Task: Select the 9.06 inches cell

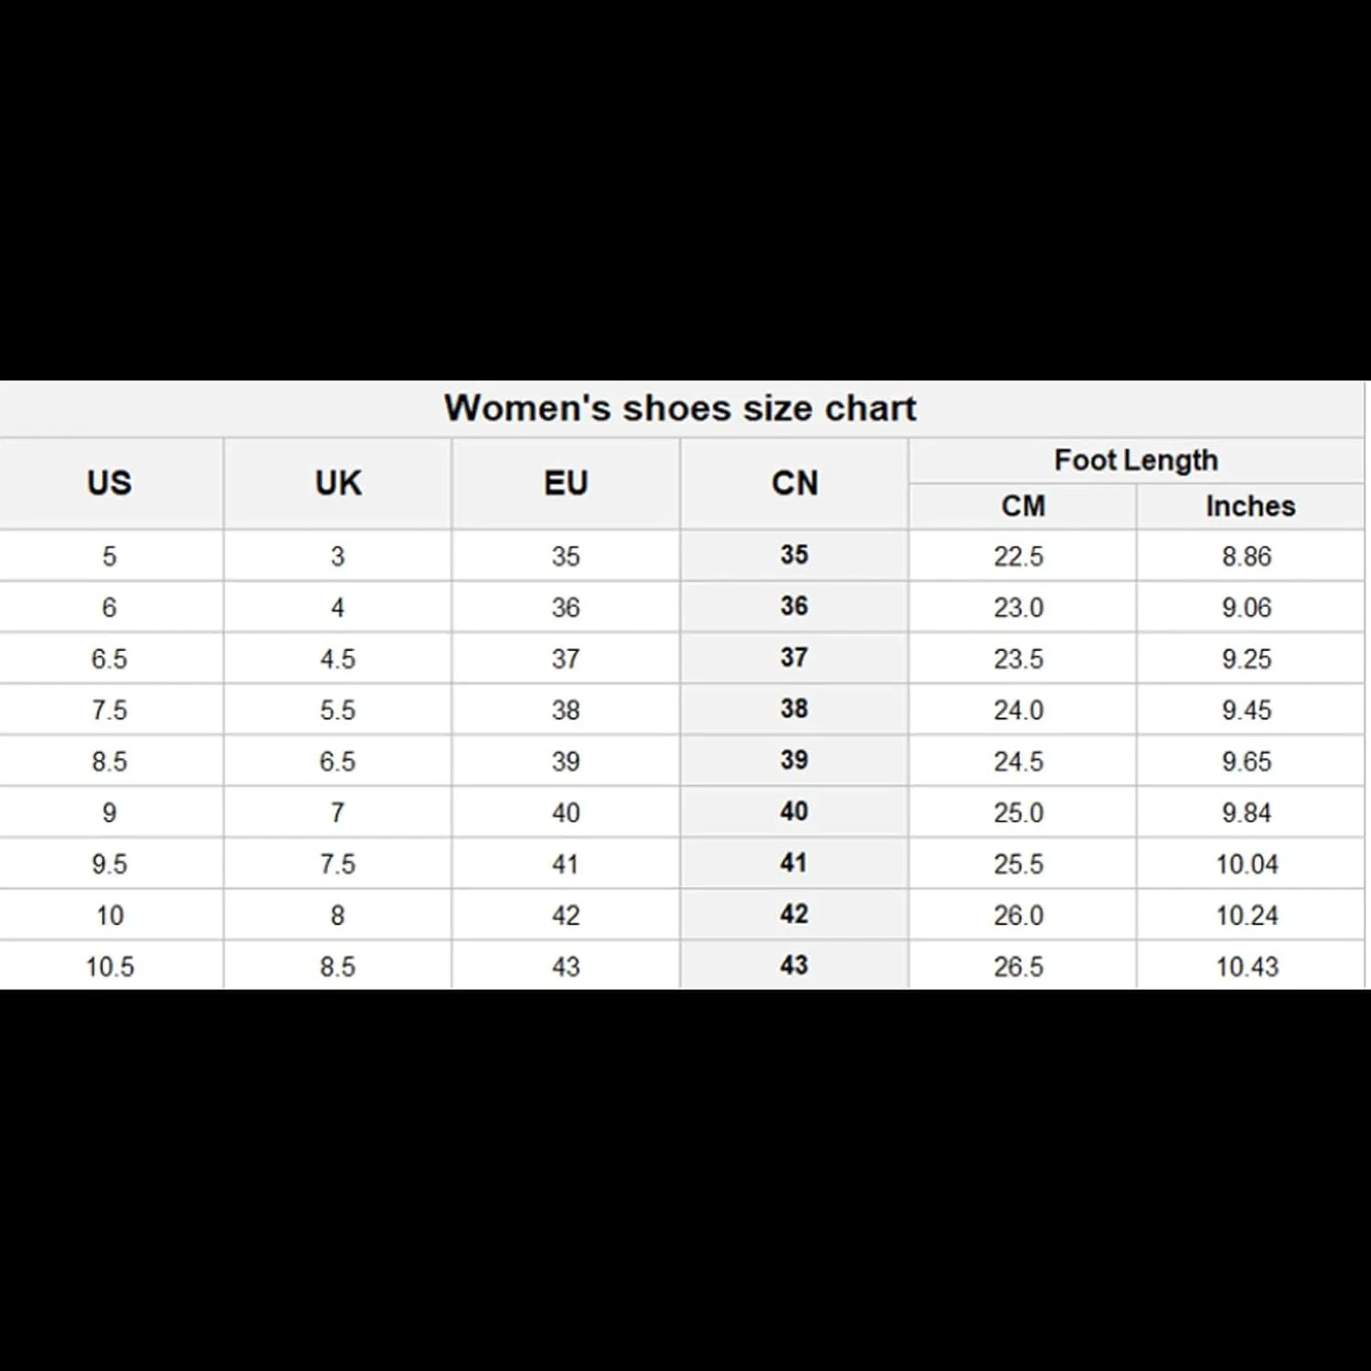Action: pos(1247,607)
